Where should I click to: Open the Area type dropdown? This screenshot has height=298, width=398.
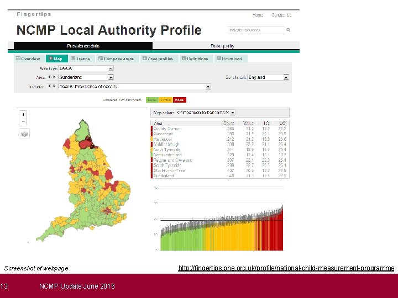tap(86, 68)
